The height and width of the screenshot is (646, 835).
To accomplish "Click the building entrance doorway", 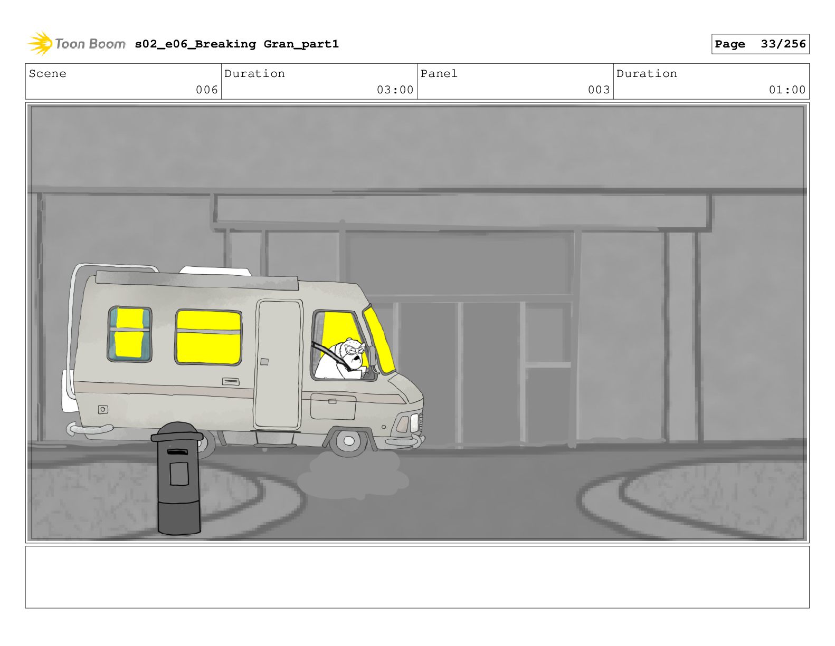I will tap(459, 375).
